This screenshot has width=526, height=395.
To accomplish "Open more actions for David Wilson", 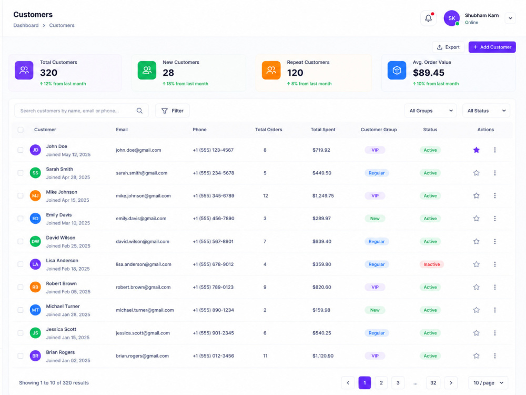I will pyautogui.click(x=495, y=241).
